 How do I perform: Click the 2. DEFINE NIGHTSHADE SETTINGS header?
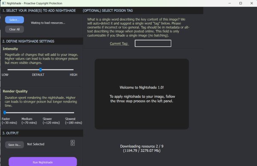point(28,41)
